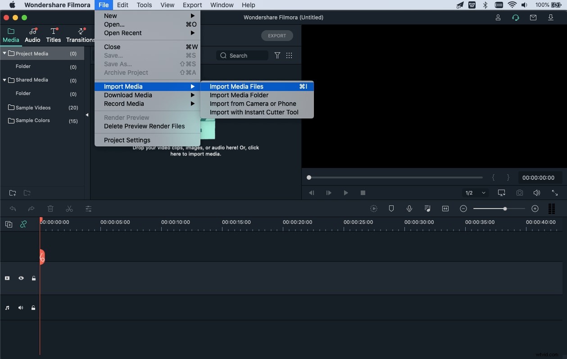Add a marker to the timeline

391,209
